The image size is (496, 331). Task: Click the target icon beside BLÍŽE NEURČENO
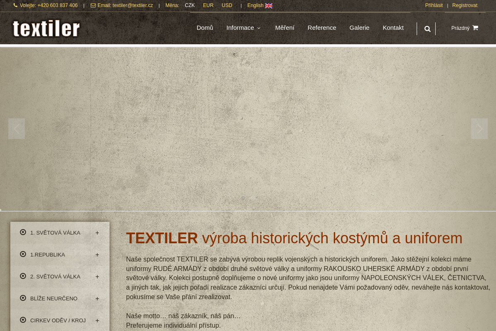click(23, 298)
